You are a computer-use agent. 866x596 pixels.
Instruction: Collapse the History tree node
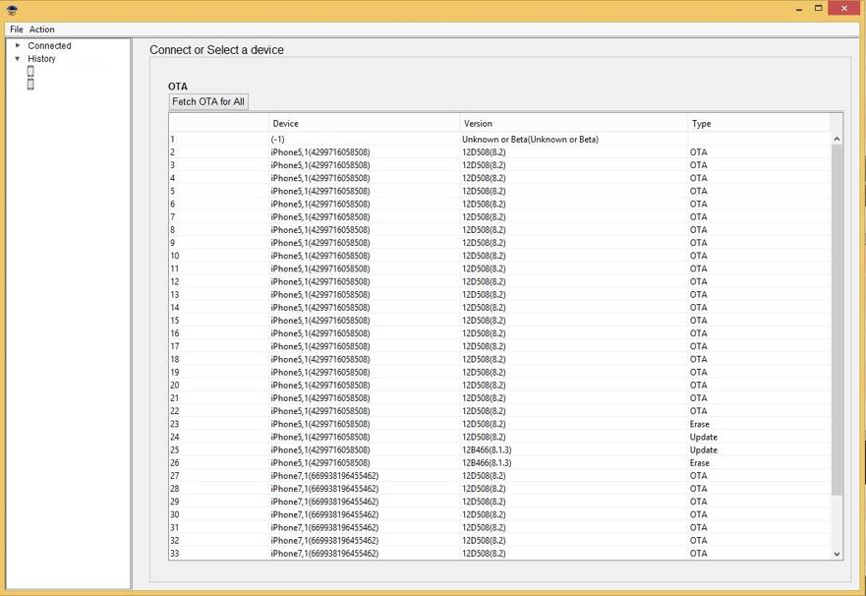coord(18,59)
